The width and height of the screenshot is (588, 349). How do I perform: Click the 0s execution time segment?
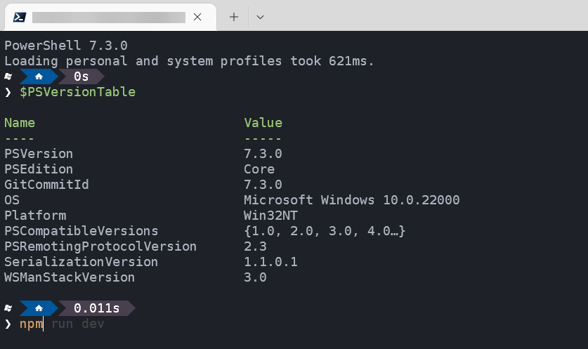pos(81,77)
